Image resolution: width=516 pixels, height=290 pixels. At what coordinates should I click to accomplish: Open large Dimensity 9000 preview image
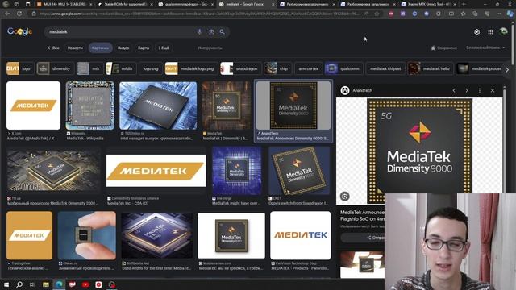(419, 145)
